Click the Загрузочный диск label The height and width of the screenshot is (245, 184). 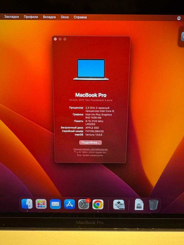coord(72,127)
